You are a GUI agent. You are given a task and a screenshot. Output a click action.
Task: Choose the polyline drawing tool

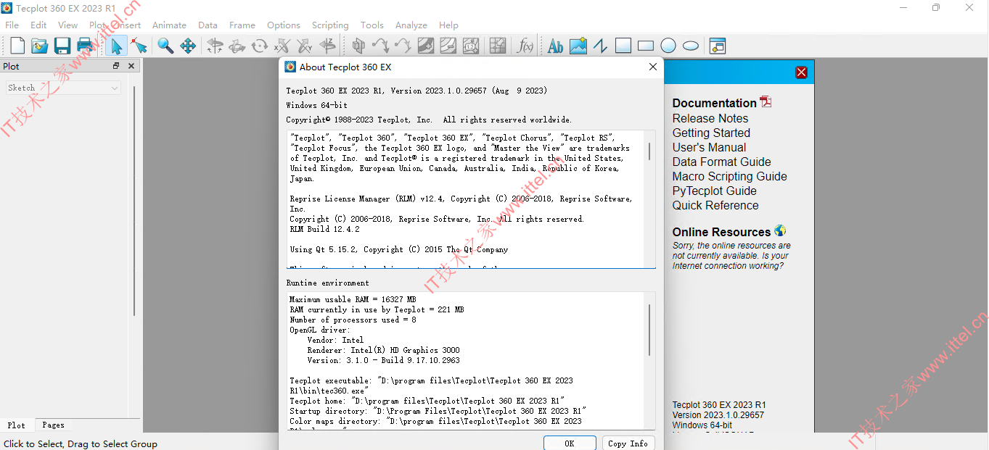600,46
